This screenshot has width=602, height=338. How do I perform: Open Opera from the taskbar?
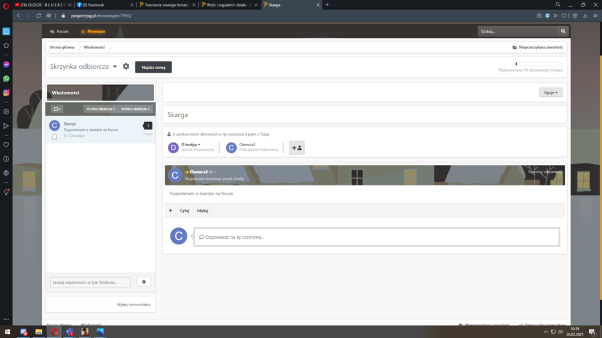[x=54, y=332]
